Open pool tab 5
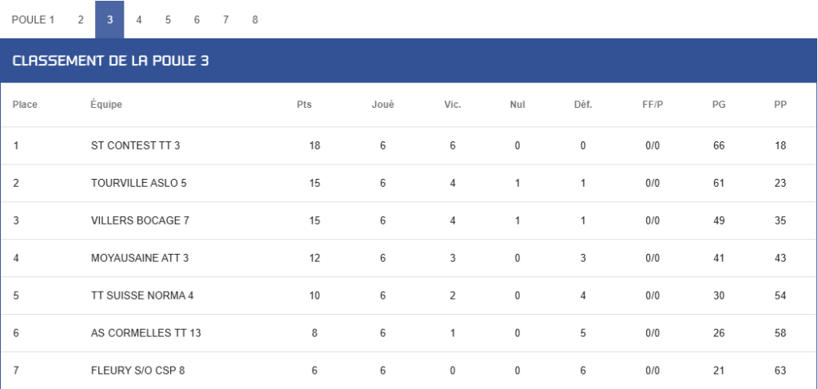The width and height of the screenshot is (818, 389). 168,20
